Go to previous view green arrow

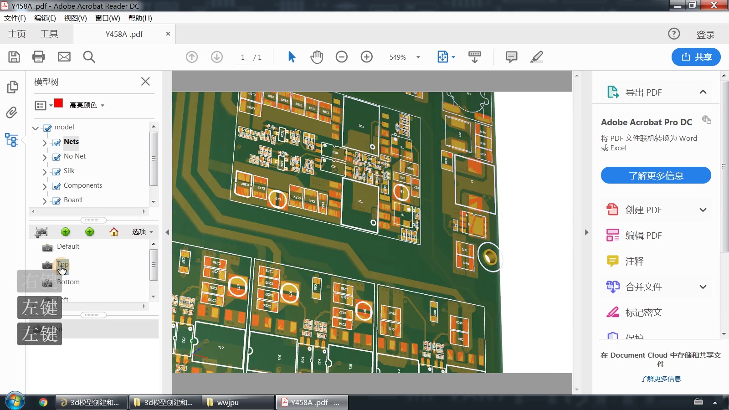click(66, 232)
